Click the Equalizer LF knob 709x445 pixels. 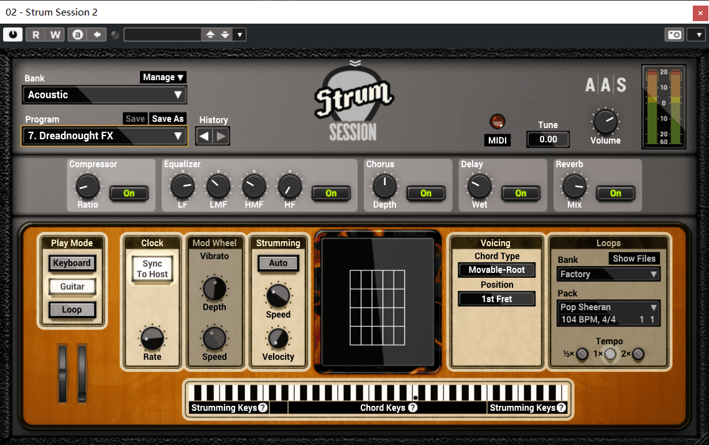[x=183, y=186]
